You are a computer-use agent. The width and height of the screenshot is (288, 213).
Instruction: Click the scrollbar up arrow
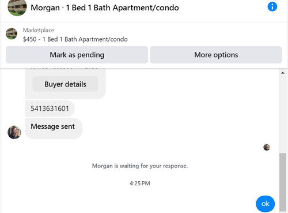(x=283, y=73)
